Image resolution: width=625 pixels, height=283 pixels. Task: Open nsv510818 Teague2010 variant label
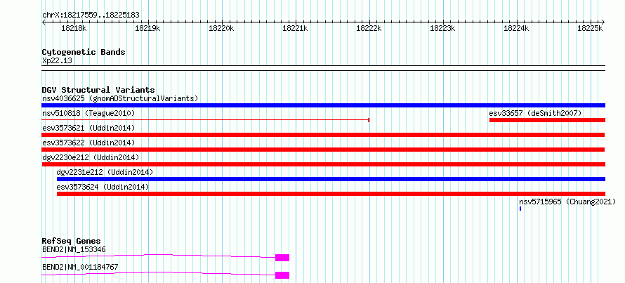(88, 113)
